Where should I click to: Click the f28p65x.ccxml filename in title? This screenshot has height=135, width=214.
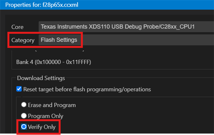tap(62, 5)
